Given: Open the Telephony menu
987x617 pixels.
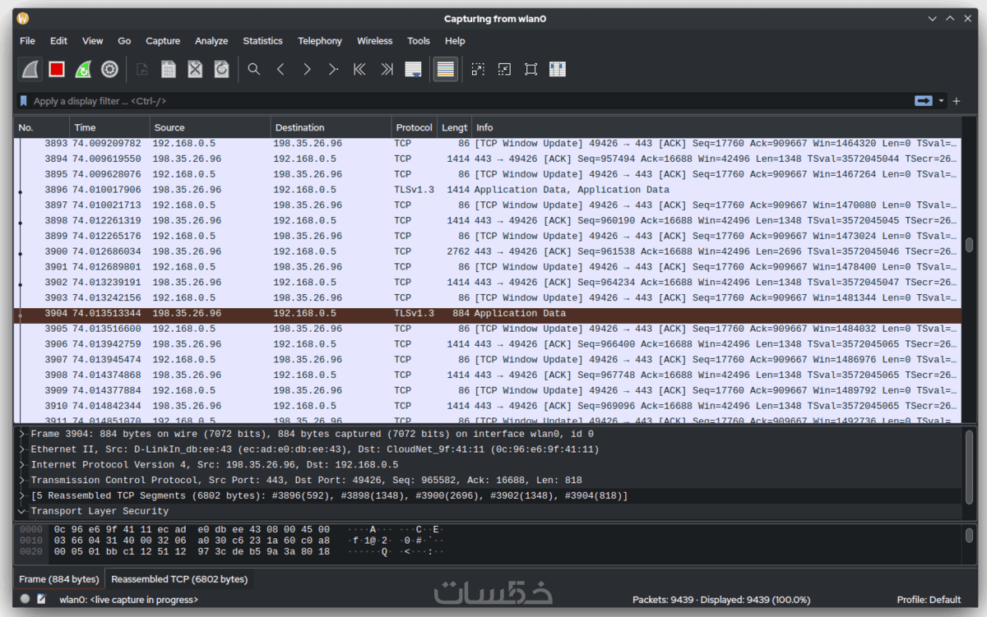Looking at the screenshot, I should (x=320, y=41).
